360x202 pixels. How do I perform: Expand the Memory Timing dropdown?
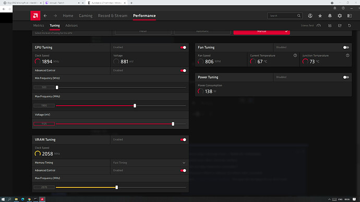pyautogui.click(x=149, y=162)
